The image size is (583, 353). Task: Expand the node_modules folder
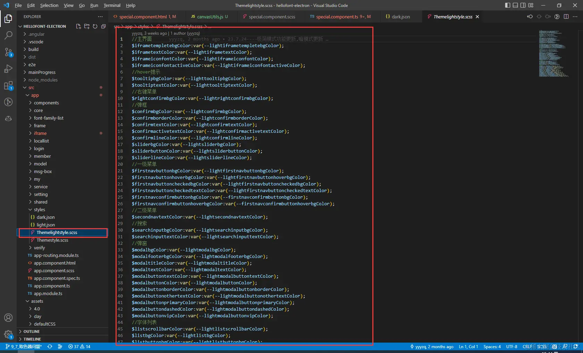25,80
